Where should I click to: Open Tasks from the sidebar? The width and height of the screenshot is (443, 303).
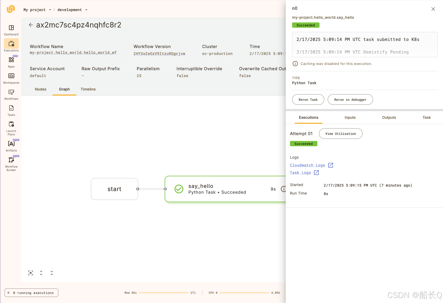pos(11,110)
